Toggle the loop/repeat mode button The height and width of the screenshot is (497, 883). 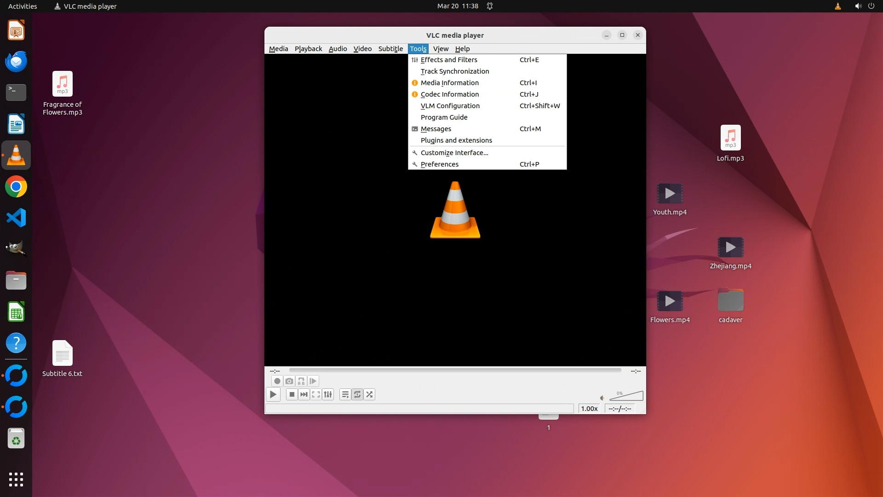357,394
